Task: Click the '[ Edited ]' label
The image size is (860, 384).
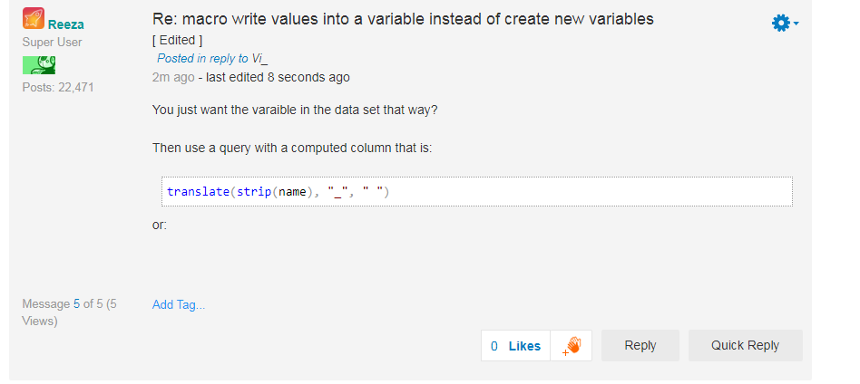Action: (x=177, y=41)
